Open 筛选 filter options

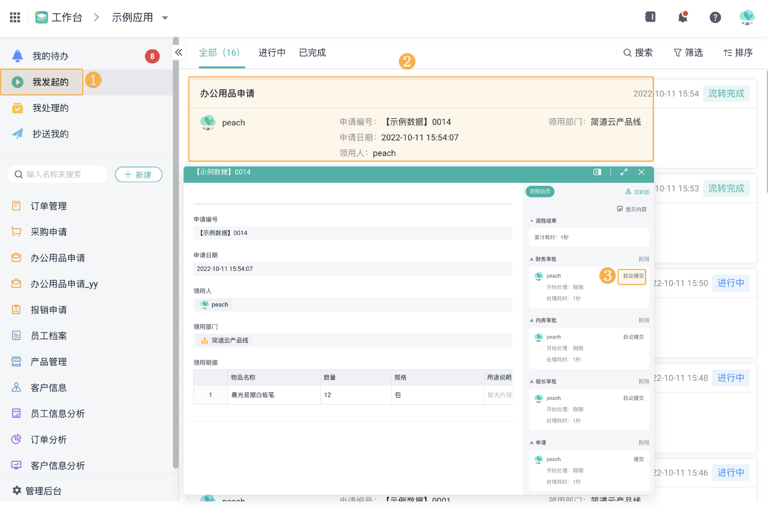click(x=688, y=53)
